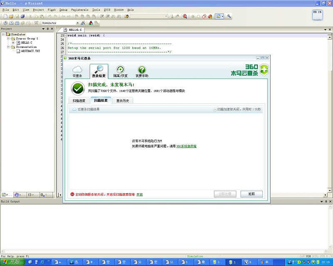Switch to the 扫描进度 sub-tab
The image size is (333, 266).
79,101
